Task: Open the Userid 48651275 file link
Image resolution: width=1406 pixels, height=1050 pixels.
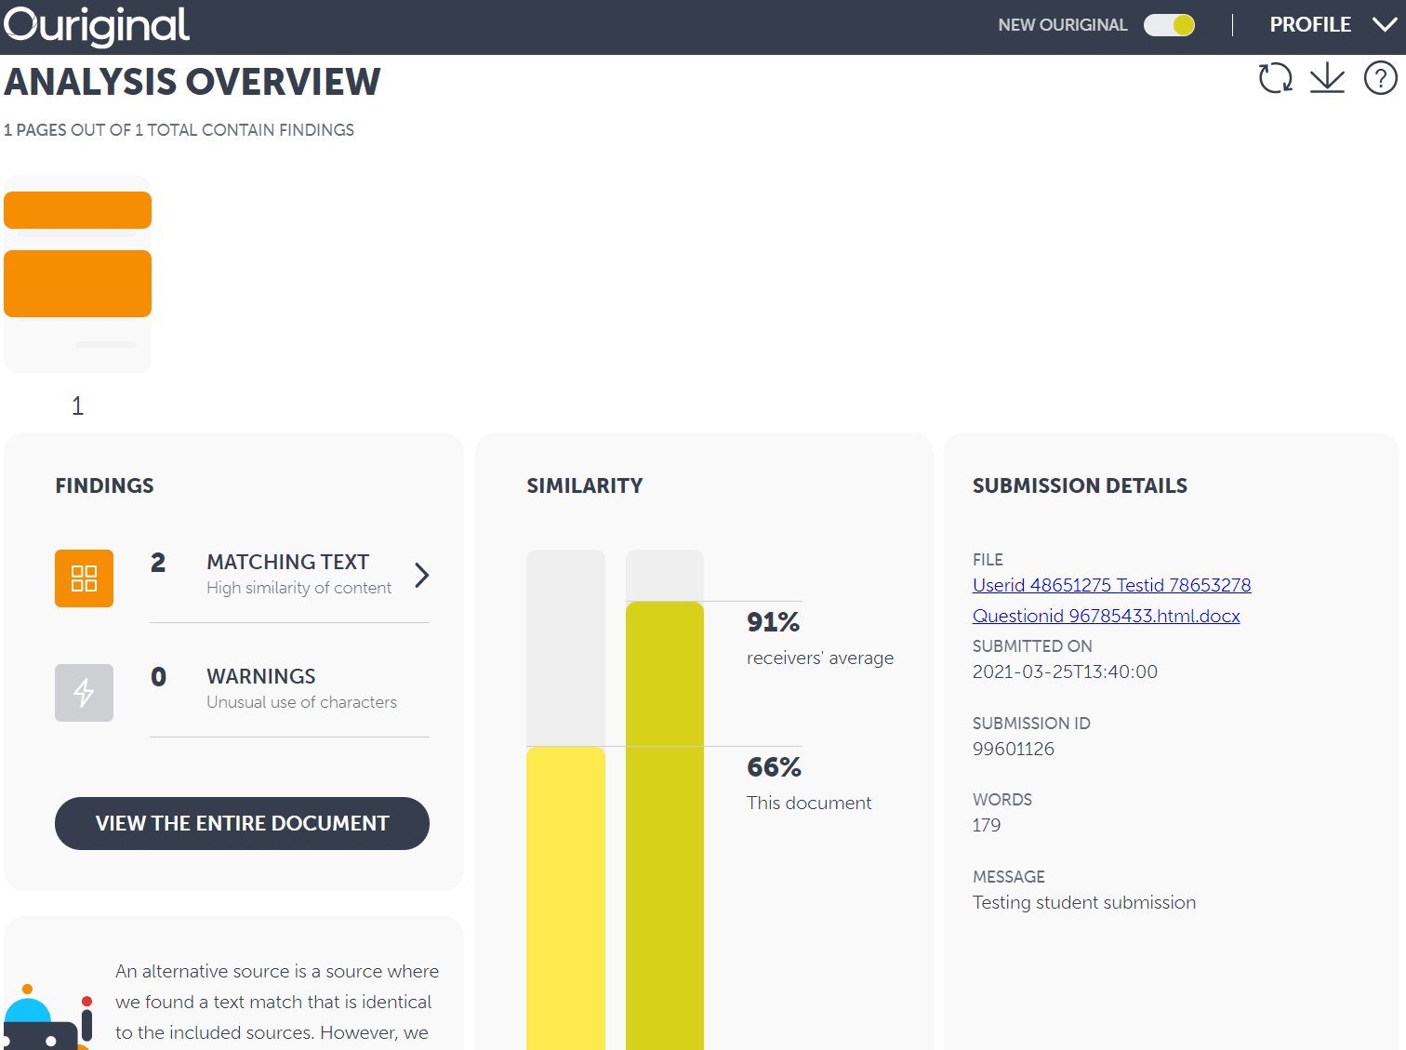Action: pos(1111,585)
